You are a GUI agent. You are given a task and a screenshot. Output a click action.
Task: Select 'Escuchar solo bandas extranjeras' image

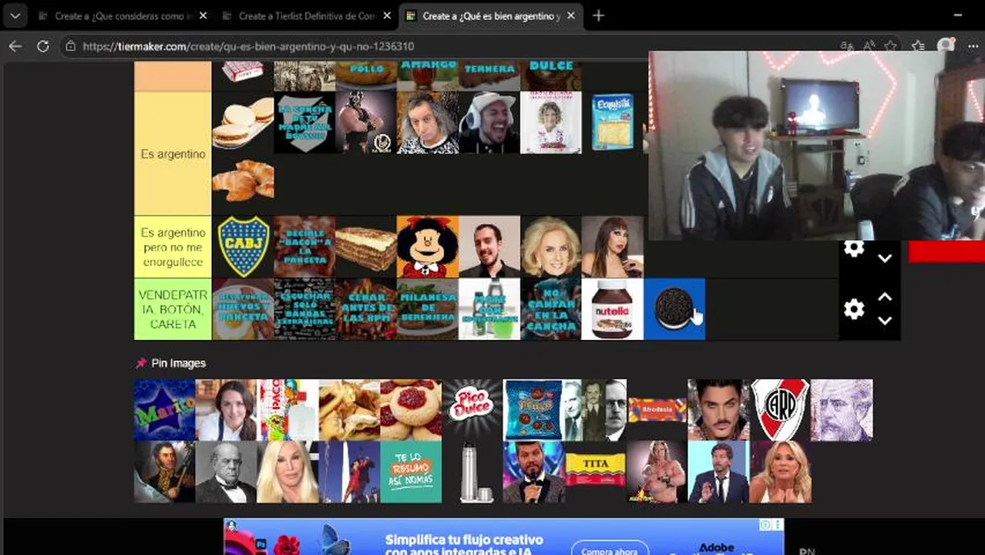click(x=304, y=309)
